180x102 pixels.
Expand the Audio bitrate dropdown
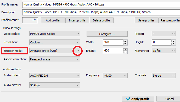[55, 85]
